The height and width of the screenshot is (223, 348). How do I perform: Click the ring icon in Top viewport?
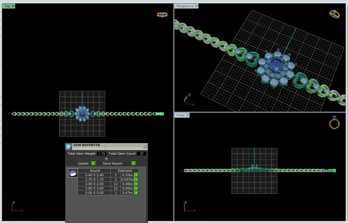click(x=162, y=15)
